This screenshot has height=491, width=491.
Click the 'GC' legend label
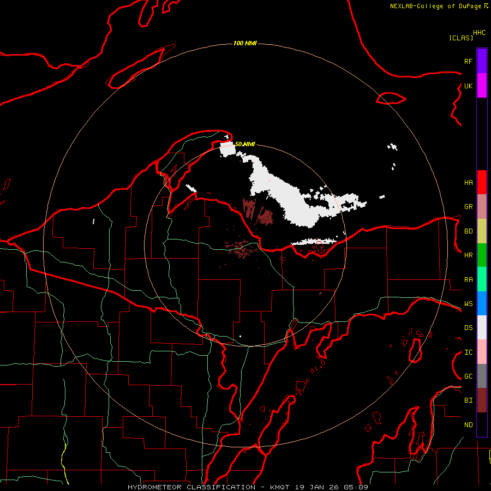[468, 376]
